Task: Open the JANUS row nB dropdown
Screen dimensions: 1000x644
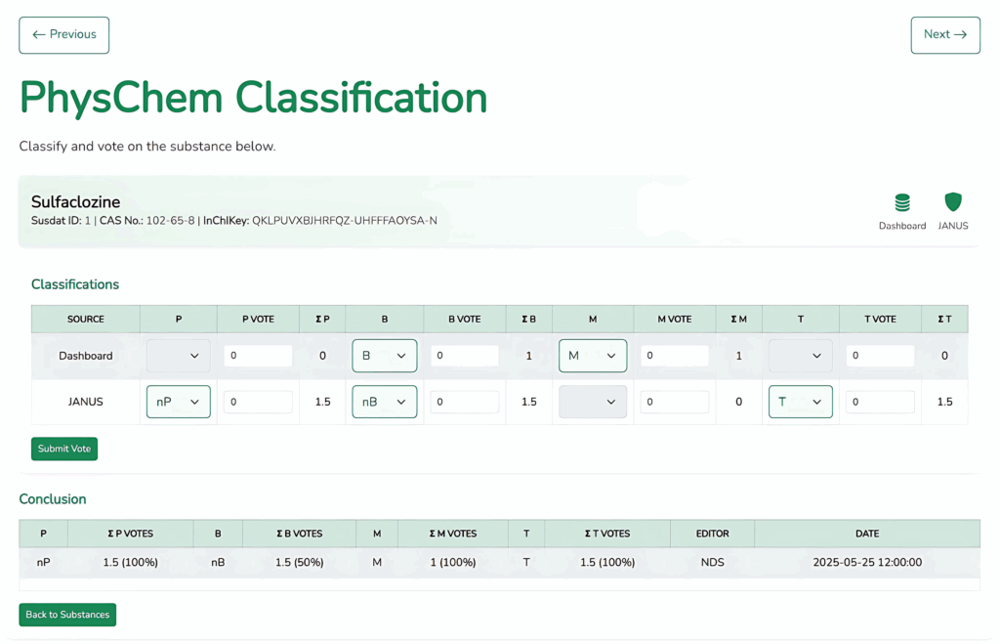Action: [x=385, y=402]
